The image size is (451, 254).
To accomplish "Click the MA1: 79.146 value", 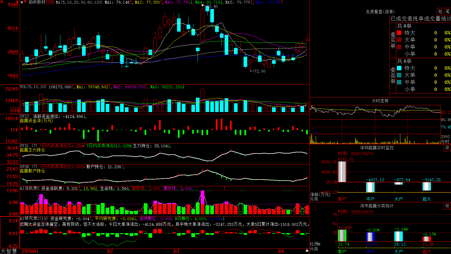I will 118,2.
